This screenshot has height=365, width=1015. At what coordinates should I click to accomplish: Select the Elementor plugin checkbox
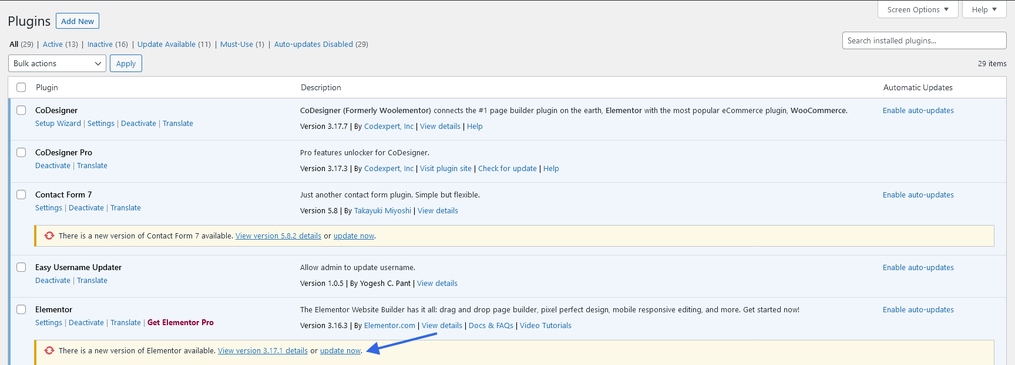click(x=21, y=309)
